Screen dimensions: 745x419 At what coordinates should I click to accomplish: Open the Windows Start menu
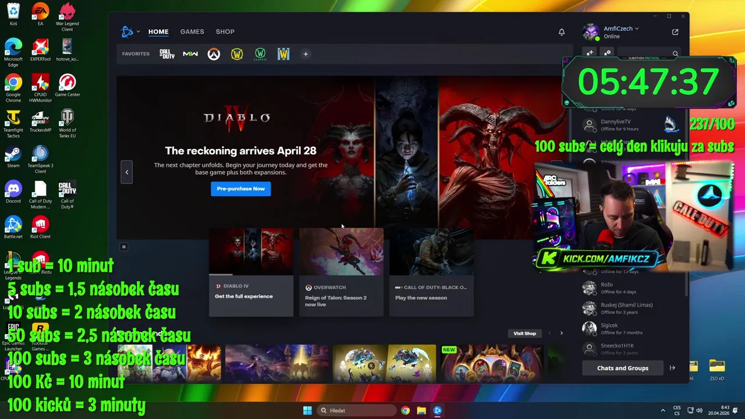coord(307,410)
